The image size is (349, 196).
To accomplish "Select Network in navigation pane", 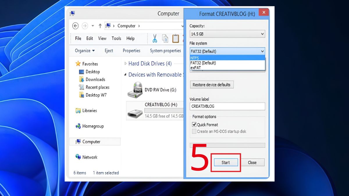I will tap(90, 157).
